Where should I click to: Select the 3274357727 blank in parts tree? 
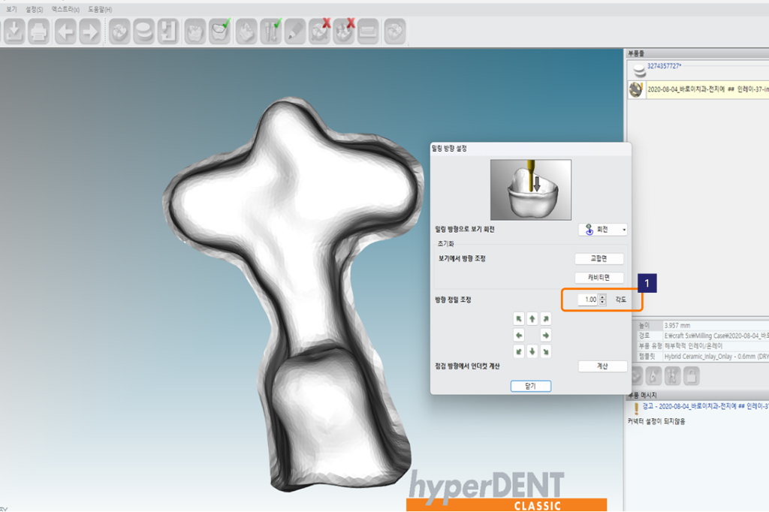point(663,66)
